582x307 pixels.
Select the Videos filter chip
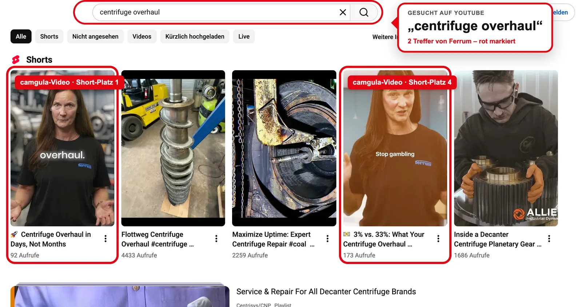pos(142,36)
